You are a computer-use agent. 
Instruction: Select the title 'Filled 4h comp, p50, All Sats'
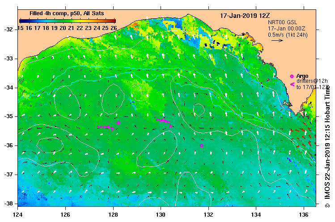pos(67,13)
